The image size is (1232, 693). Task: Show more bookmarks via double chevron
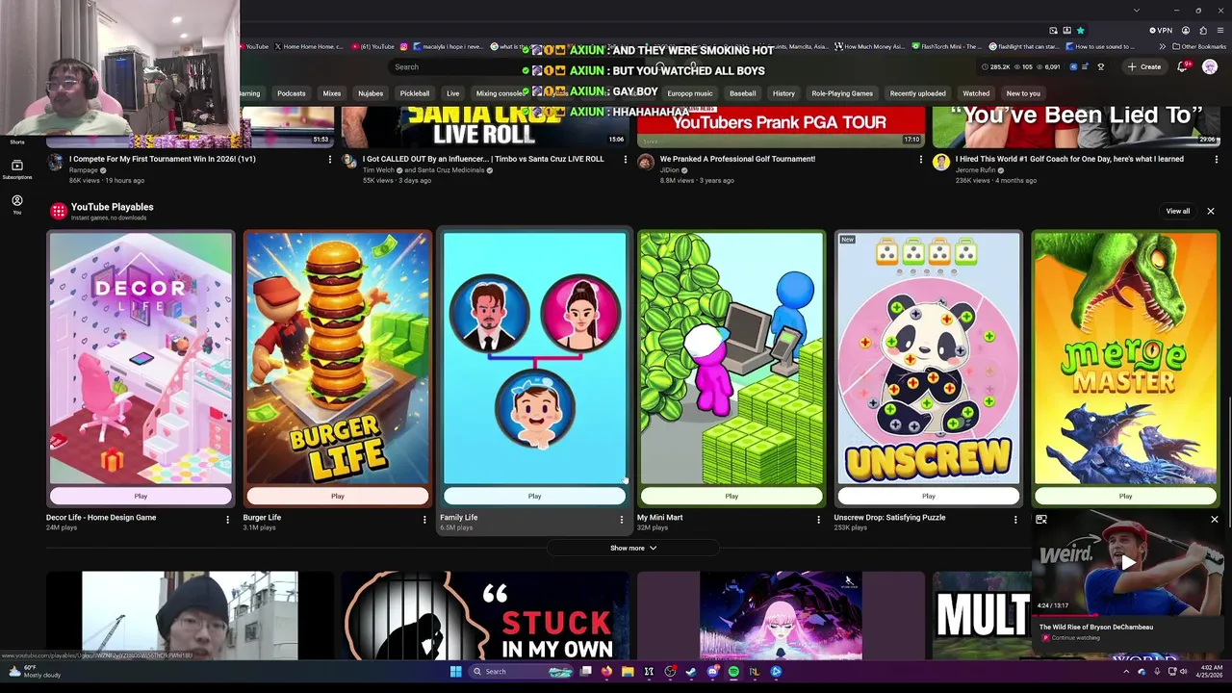pos(1162,46)
